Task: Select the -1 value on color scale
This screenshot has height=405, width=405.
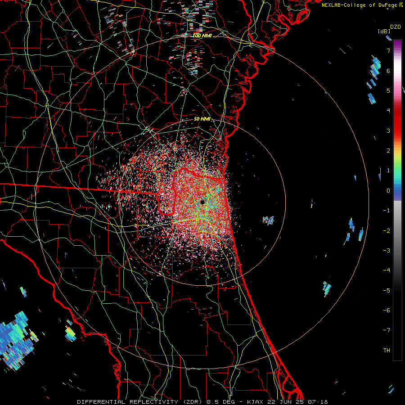Action: [x=387, y=211]
